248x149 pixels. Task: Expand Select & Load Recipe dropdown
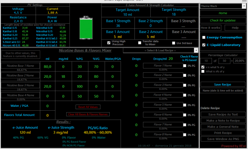point(196,50)
